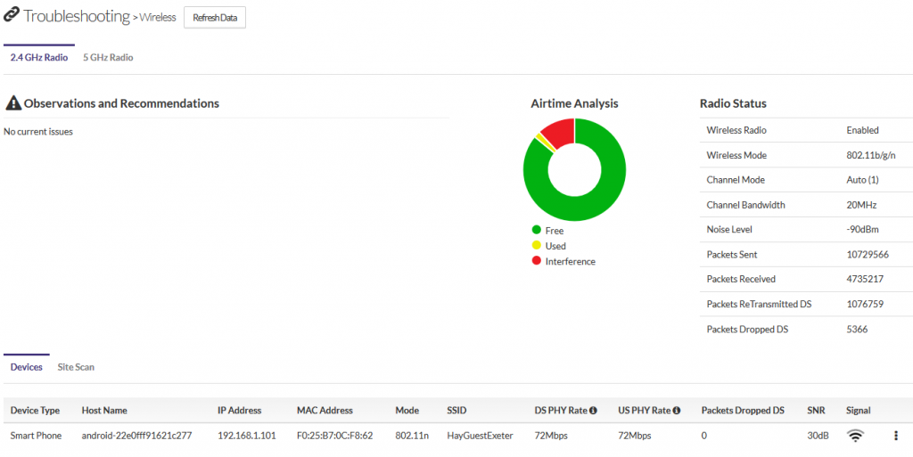Click the DS PHY Rate info icon

pos(593,411)
